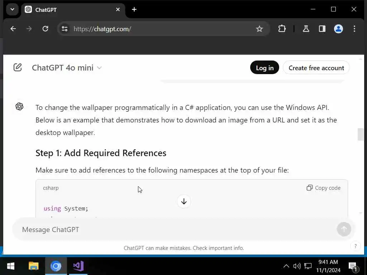Click the 'using System;' code line
Image resolution: width=367 pixels, height=275 pixels.
pyautogui.click(x=66, y=208)
